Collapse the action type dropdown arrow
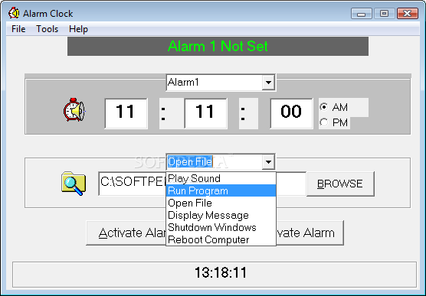426x296 pixels. coord(268,162)
